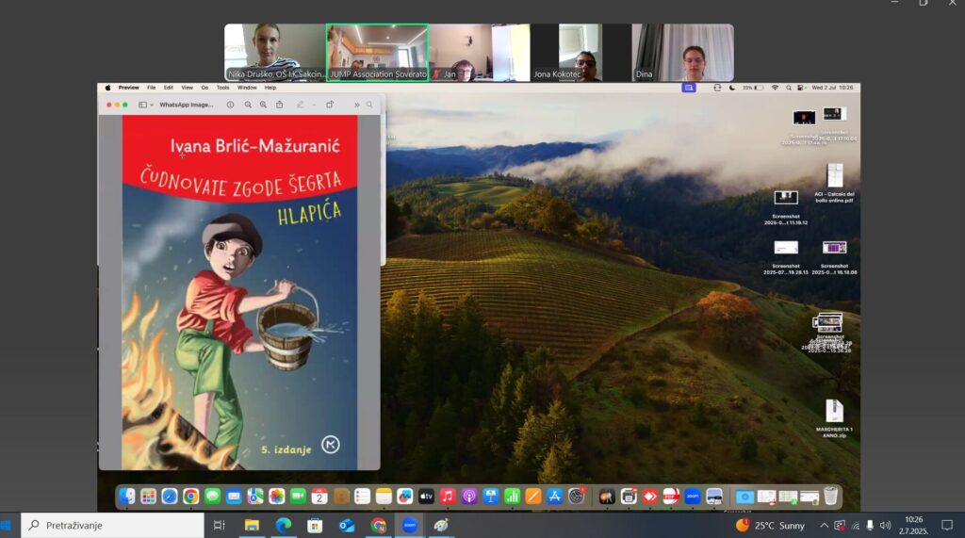Select Jona Kokotec's video tile
Screen dimensions: 965x538
(581, 53)
